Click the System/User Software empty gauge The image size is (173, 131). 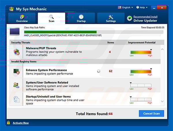141,86
